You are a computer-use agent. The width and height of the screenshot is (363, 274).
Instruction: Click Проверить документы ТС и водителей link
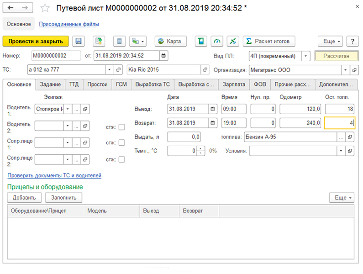click(x=54, y=175)
